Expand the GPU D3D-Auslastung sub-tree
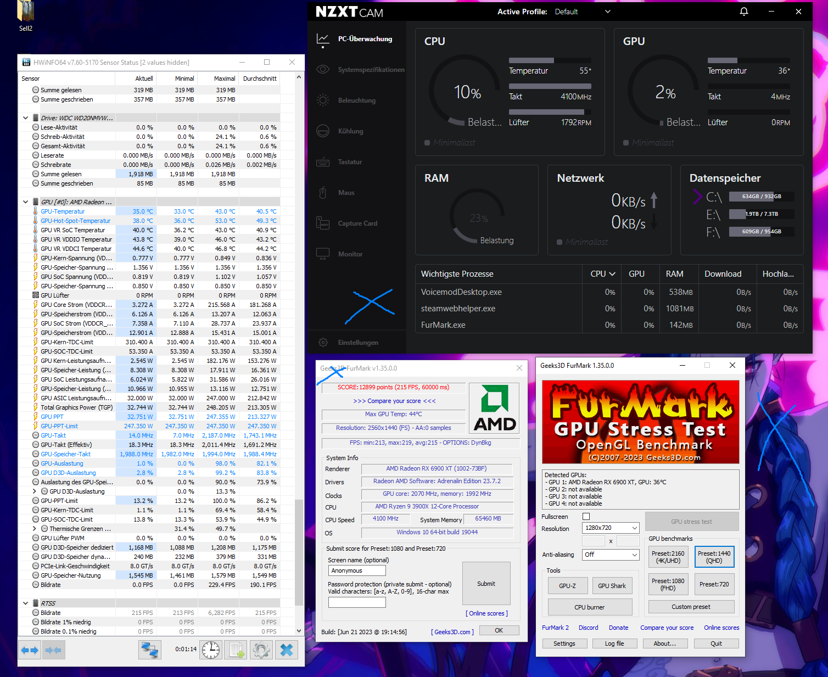 [x=35, y=491]
